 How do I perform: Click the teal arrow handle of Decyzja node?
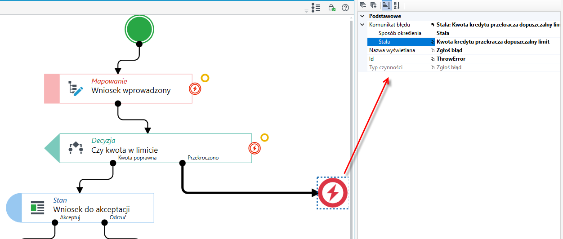(x=52, y=148)
